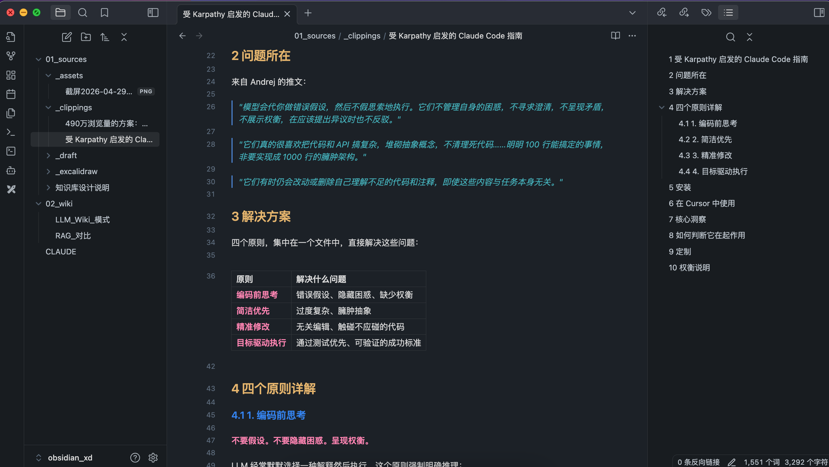Open the bookmarks panel in the left sidebar

coord(104,13)
